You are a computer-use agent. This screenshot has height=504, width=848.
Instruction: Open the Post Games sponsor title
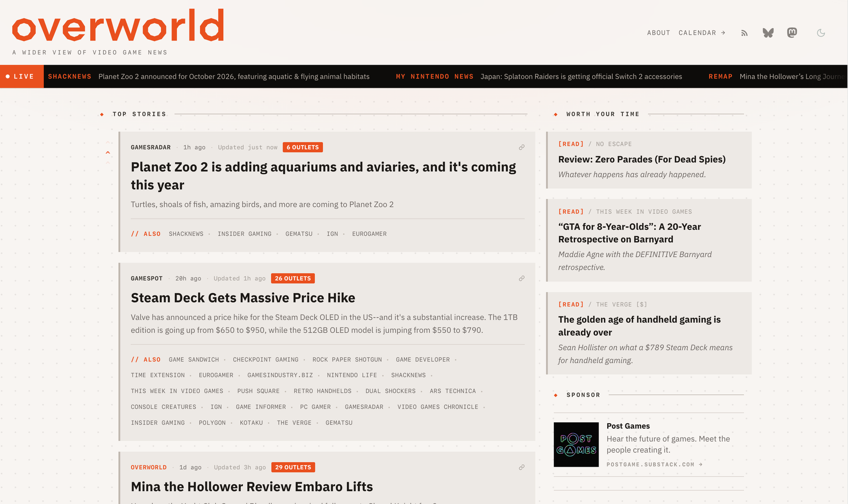[628, 426]
